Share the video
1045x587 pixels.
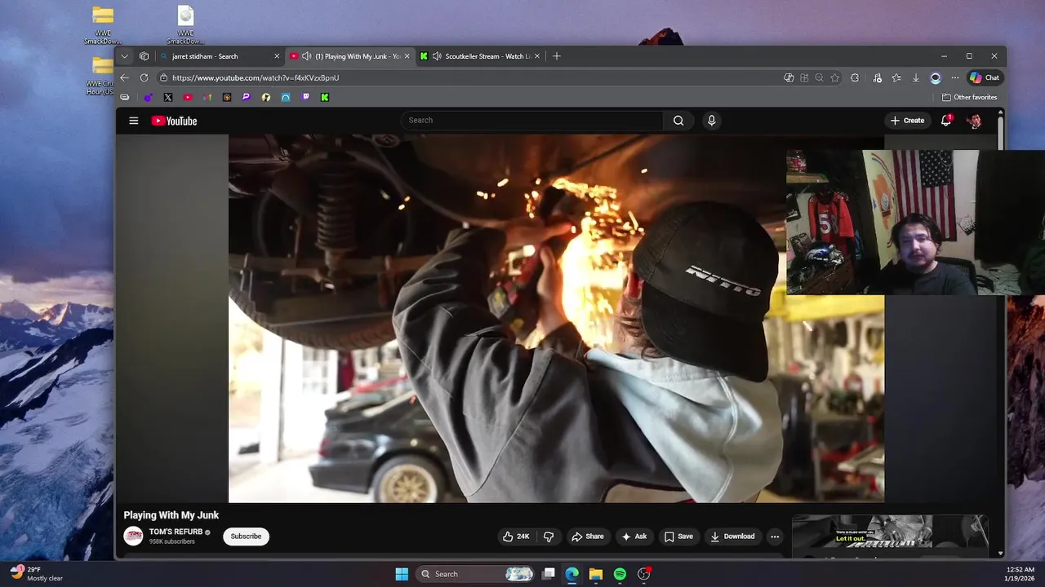[588, 536]
